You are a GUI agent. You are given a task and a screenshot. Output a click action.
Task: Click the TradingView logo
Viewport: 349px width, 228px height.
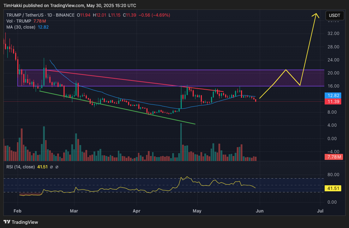[x=21, y=222]
